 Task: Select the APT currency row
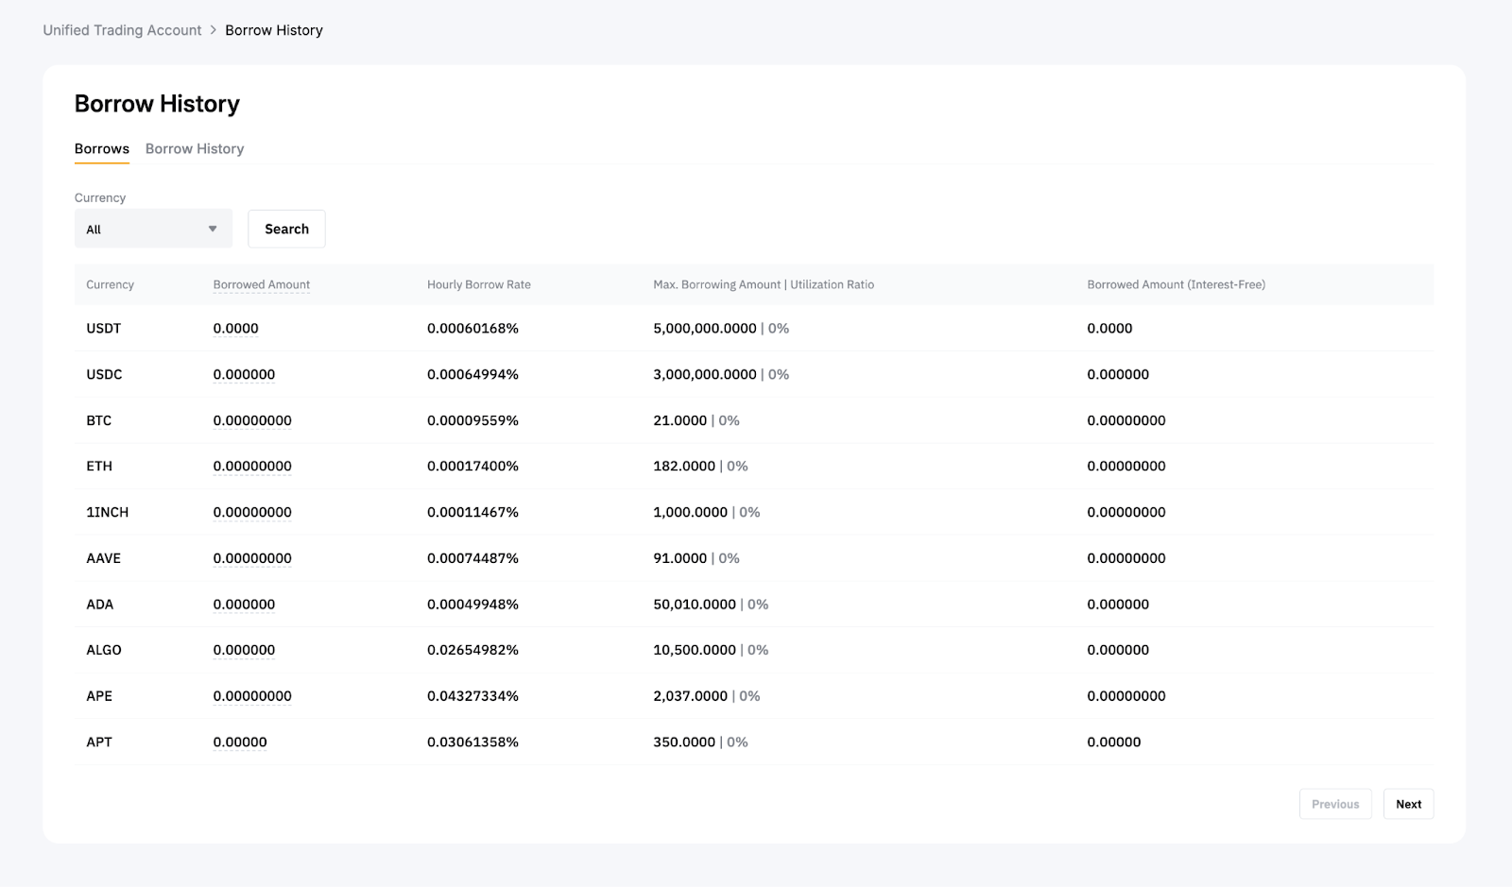coord(99,742)
